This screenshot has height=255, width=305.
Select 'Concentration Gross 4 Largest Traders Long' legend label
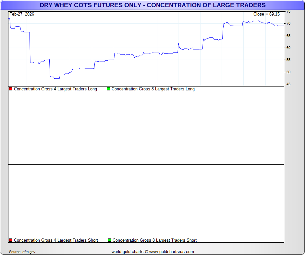tap(55, 89)
